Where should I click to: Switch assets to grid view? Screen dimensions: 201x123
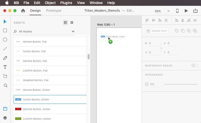[x=72, y=23]
